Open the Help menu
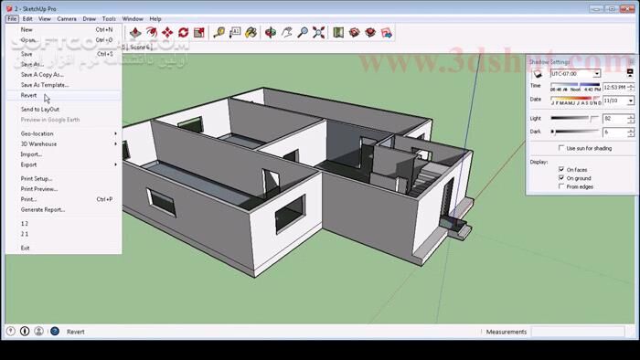Image resolution: width=640 pixels, height=360 pixels. (x=155, y=19)
